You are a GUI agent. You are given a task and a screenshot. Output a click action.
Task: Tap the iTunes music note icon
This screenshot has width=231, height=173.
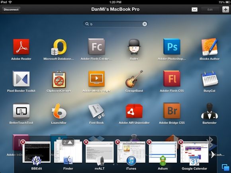click(x=131, y=161)
